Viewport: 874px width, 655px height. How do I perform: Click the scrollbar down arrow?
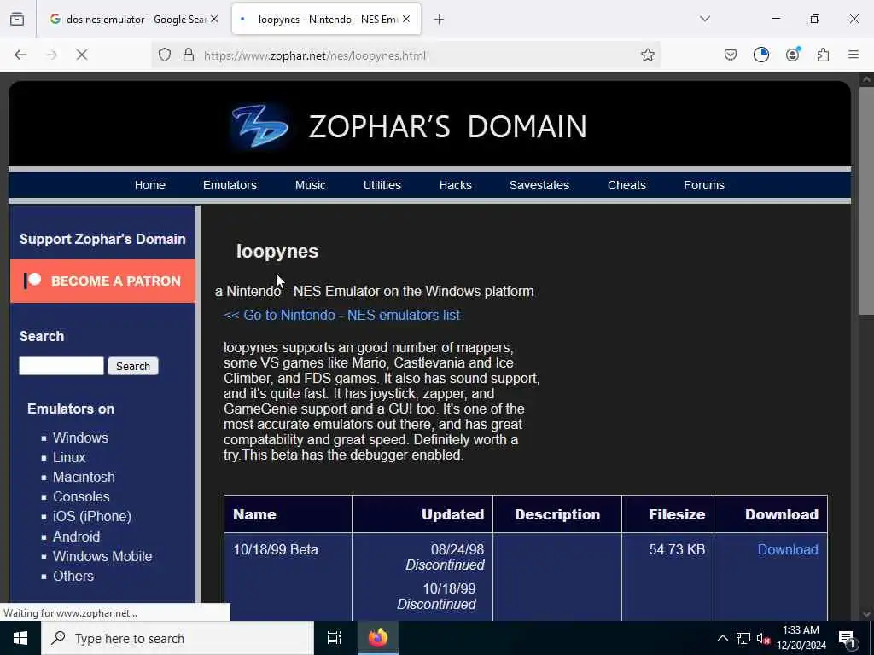click(865, 614)
